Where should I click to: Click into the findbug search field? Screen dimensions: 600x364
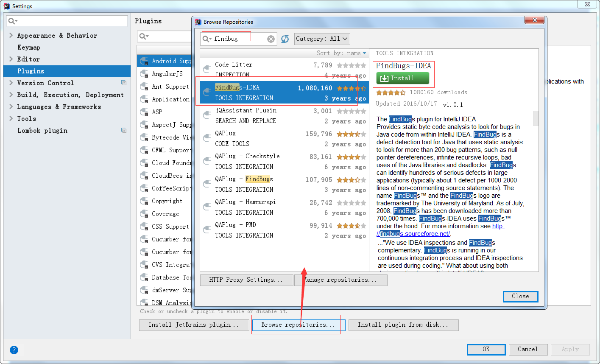coord(239,39)
